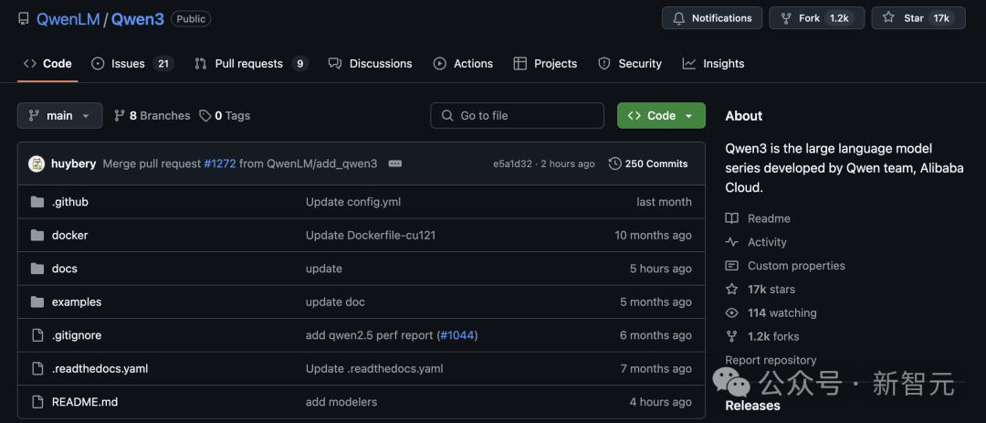Open the main branch dropdown
This screenshot has height=423, width=986.
[59, 116]
